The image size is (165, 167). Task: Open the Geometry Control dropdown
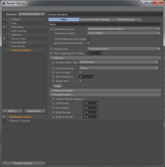[124, 33]
